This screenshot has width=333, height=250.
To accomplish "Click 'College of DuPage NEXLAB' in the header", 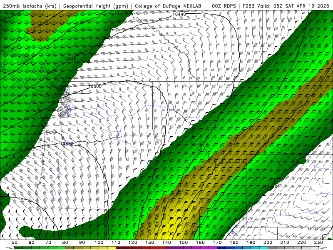I will point(168,6).
